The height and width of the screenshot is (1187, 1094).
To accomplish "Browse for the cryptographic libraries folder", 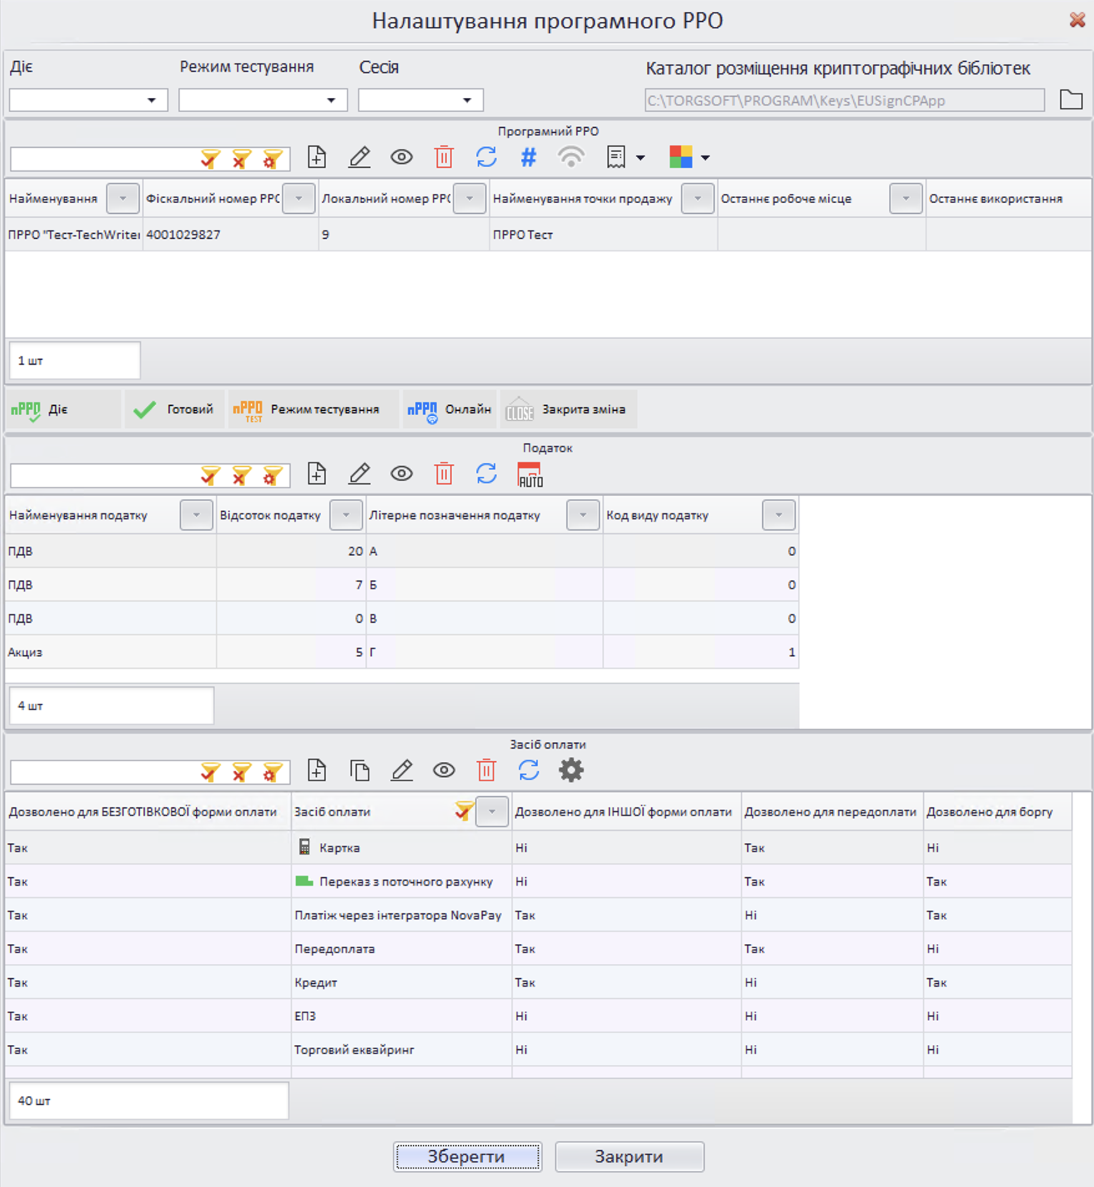I will [x=1070, y=100].
